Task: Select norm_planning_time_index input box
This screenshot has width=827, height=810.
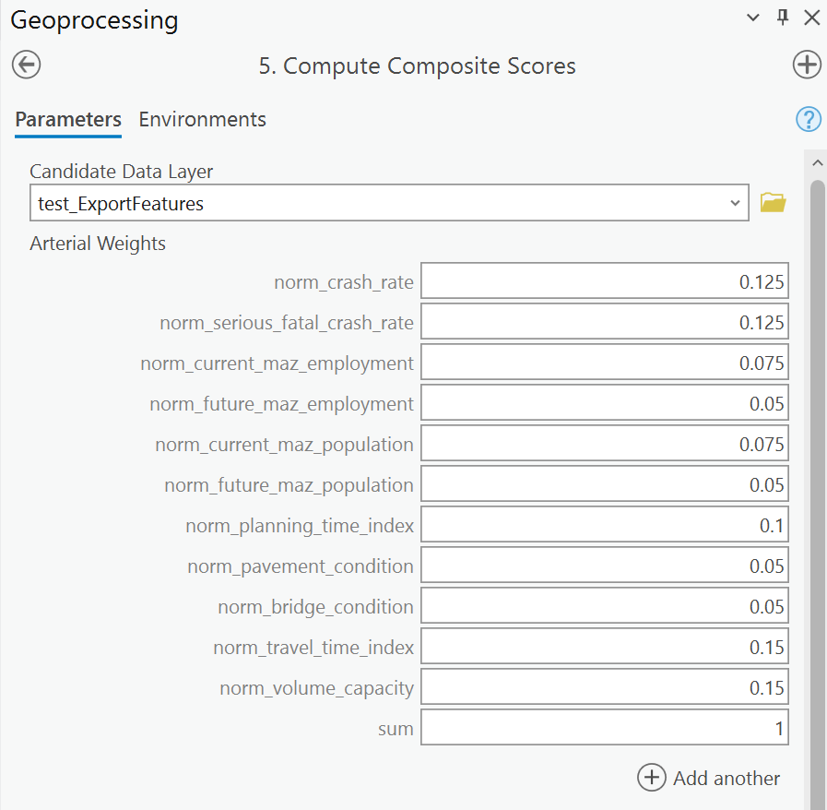Action: click(604, 525)
